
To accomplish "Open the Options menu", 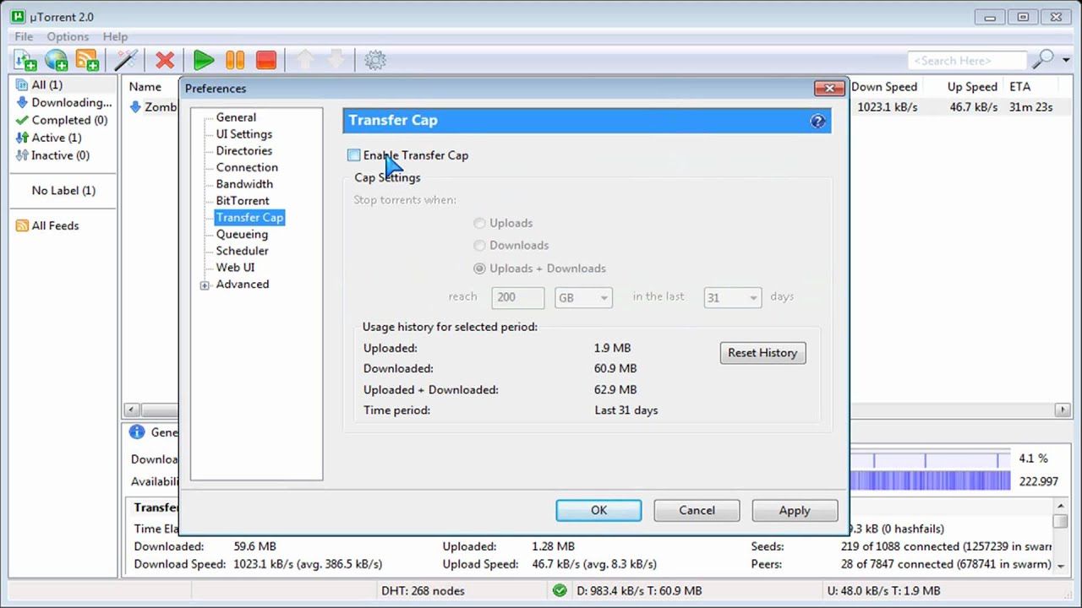I will [68, 36].
